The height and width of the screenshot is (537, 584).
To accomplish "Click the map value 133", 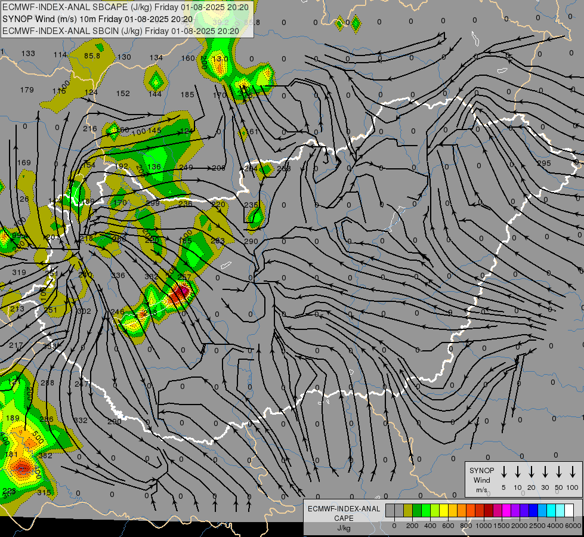I will click(x=28, y=53).
